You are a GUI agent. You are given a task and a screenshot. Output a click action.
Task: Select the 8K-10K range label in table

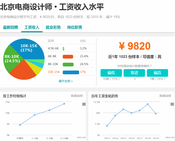[53, 64]
